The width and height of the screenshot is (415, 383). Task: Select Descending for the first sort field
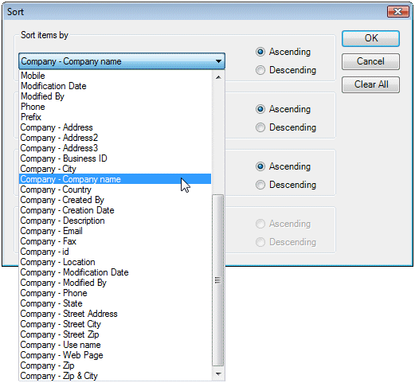(x=286, y=70)
